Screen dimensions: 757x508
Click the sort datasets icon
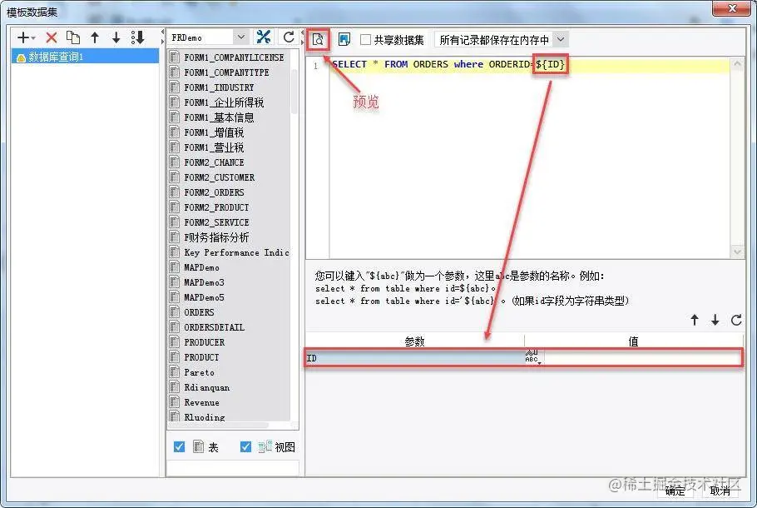(x=137, y=37)
